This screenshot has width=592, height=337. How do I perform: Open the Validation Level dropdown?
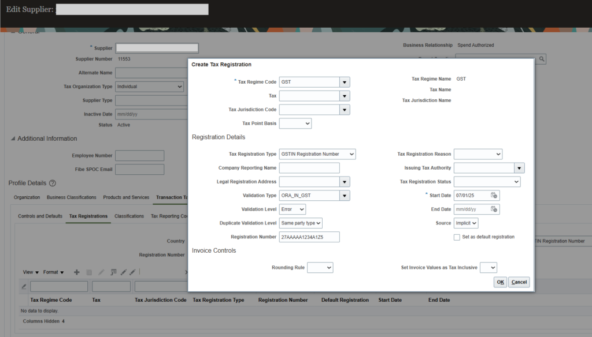293,209
